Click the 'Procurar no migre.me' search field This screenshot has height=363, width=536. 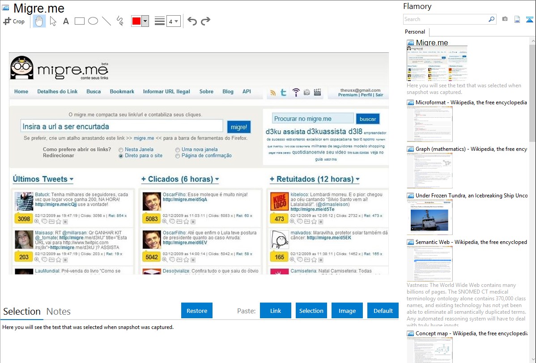click(313, 119)
